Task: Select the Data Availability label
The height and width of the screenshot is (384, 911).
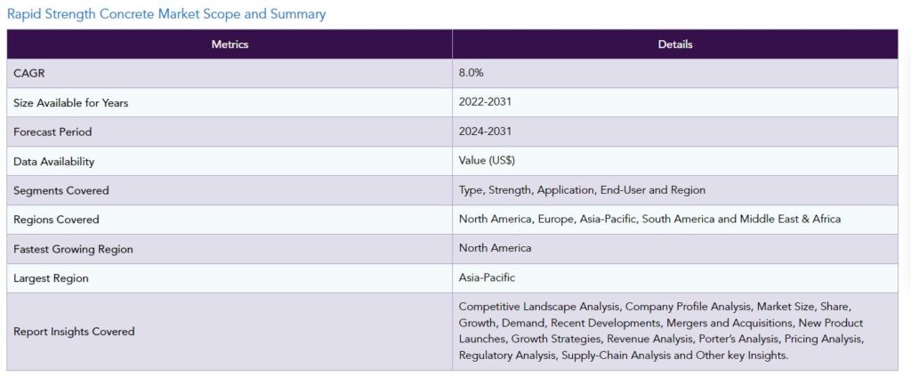Action: tap(54, 162)
